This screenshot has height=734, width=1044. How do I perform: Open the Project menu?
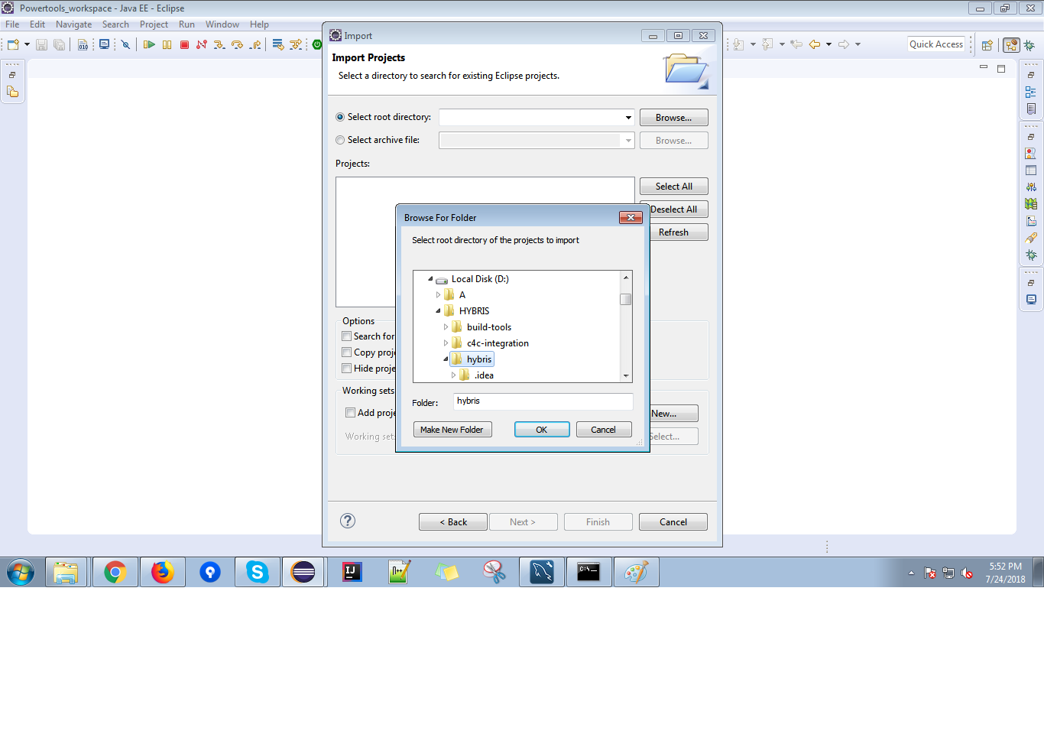(x=154, y=24)
